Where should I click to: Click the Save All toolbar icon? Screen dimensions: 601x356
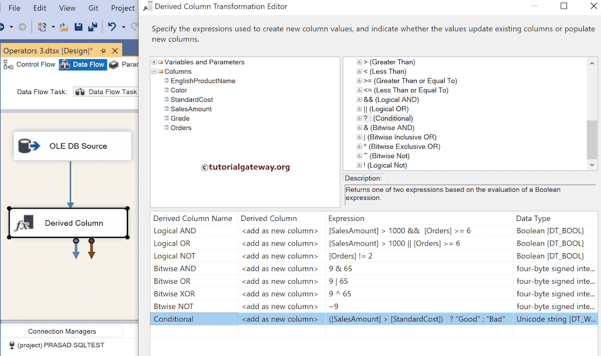click(92, 26)
